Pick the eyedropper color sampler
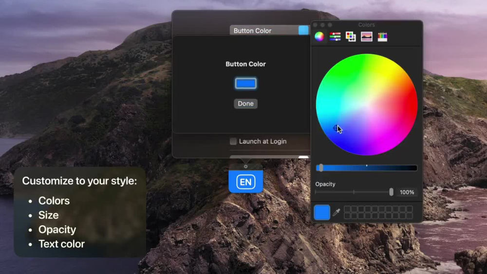Image resolution: width=487 pixels, height=274 pixels. [x=337, y=212]
